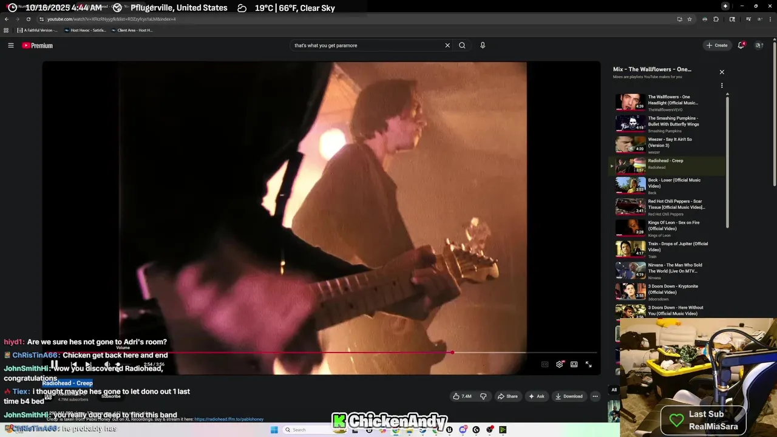777x437 pixels.
Task: Dislike the video
Action: (483, 396)
